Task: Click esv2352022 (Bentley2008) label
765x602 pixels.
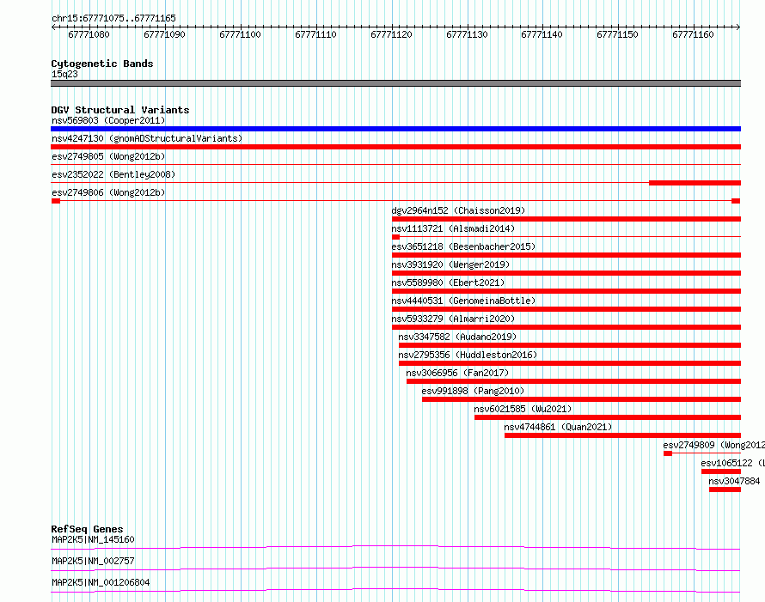Action: [113, 174]
